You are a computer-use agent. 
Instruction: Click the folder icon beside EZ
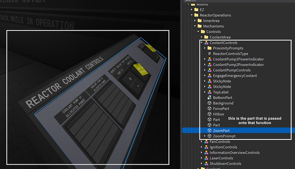(196, 9)
